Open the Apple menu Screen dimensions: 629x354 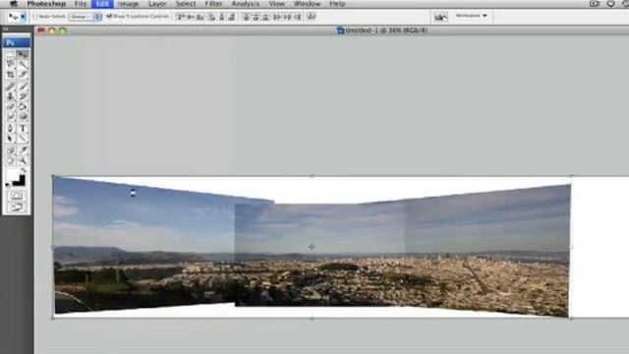13,4
